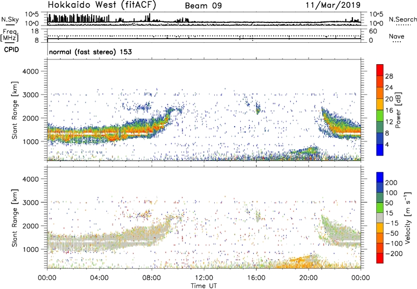Click the date '11/Mar/2019'
Viewport: 417px width, 289px height.
click(333, 5)
